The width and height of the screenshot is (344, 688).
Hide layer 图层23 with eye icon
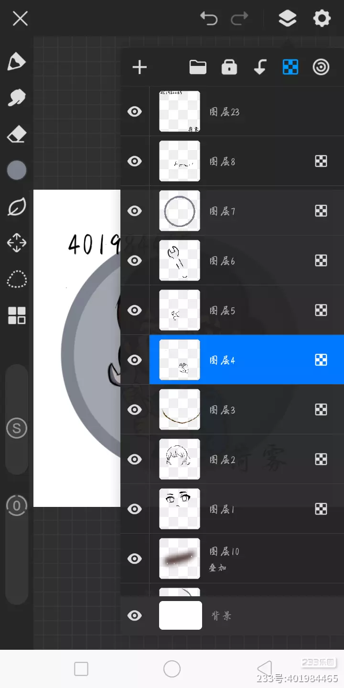point(135,112)
